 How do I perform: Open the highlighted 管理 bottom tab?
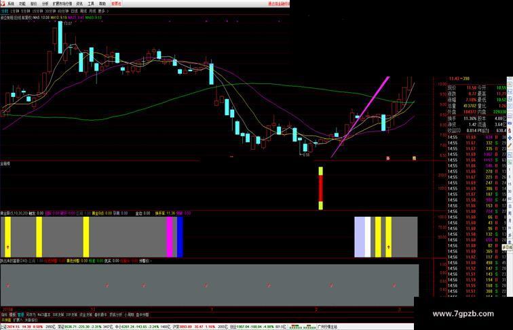[x=20, y=314]
